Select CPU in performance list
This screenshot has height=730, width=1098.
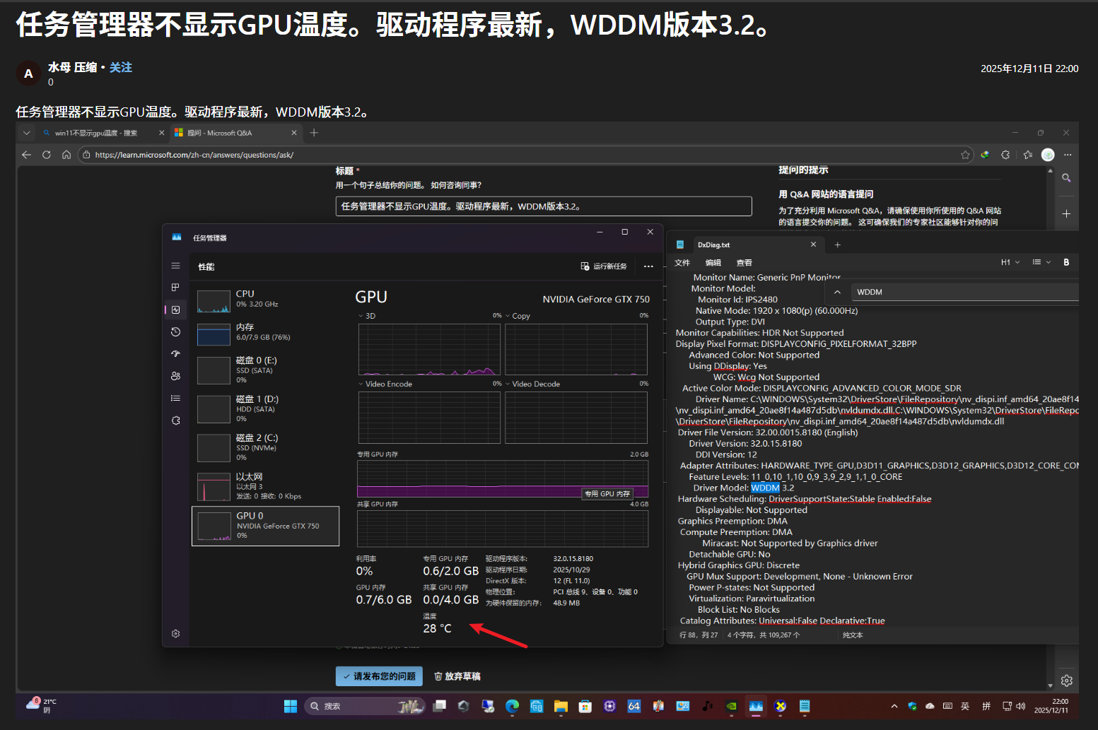pyautogui.click(x=265, y=300)
